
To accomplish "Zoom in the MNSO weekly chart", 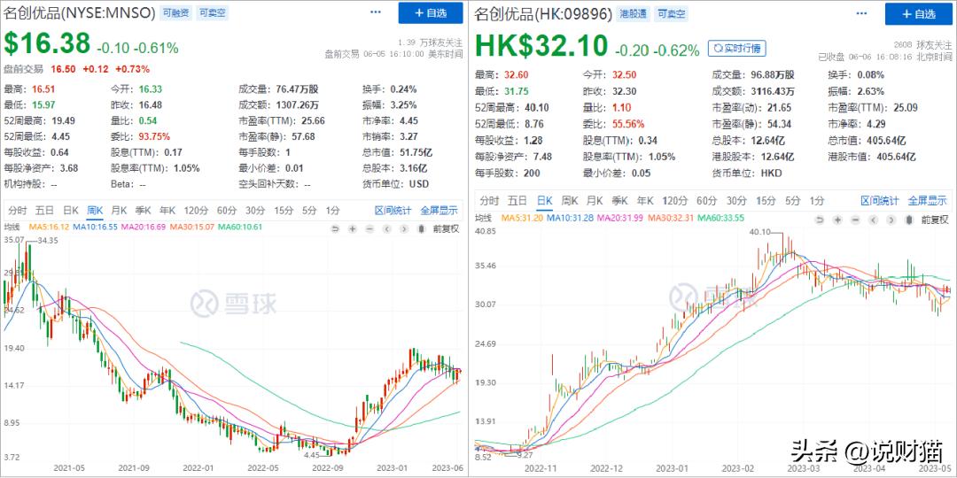I will coord(352,228).
